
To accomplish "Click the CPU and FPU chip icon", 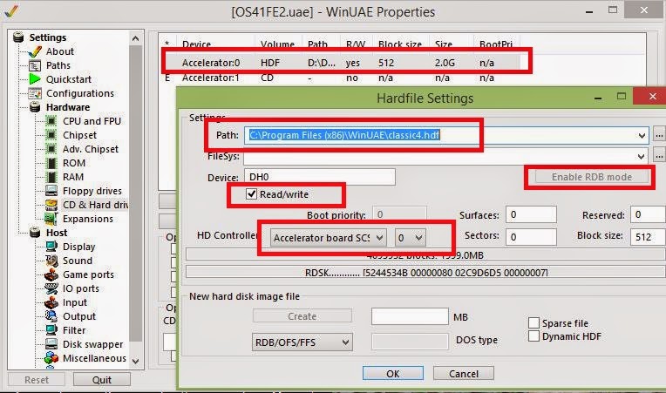I will 51,121.
